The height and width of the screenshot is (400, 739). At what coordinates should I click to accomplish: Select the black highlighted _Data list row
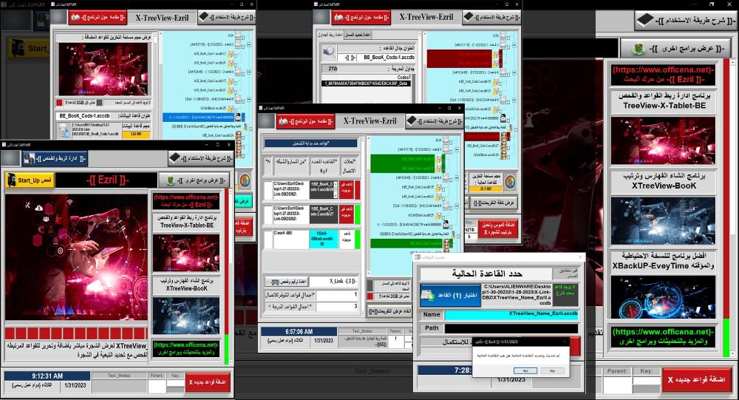pyautogui.click(x=367, y=84)
